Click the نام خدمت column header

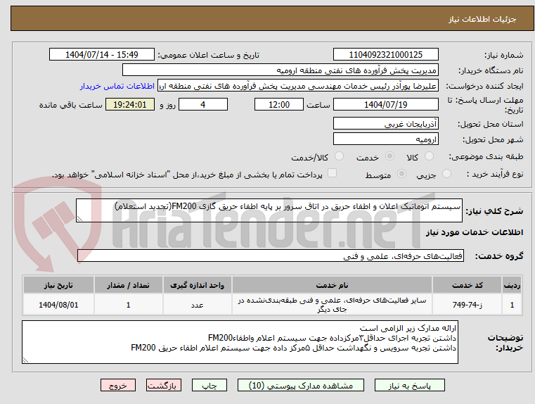333,285
